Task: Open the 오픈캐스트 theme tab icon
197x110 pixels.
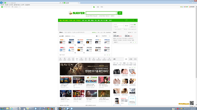Action: pyautogui.click(x=104, y=59)
